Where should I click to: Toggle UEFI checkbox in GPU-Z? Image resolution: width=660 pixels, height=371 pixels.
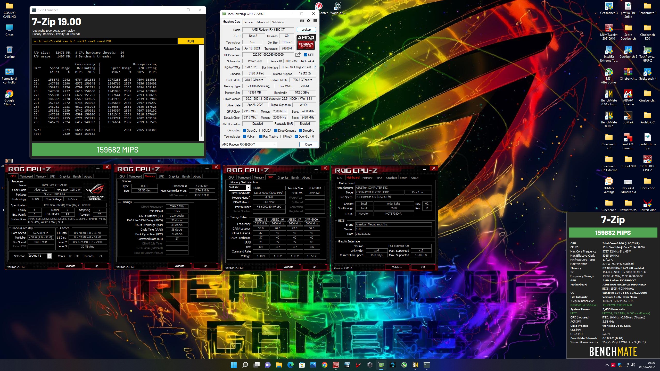(306, 55)
